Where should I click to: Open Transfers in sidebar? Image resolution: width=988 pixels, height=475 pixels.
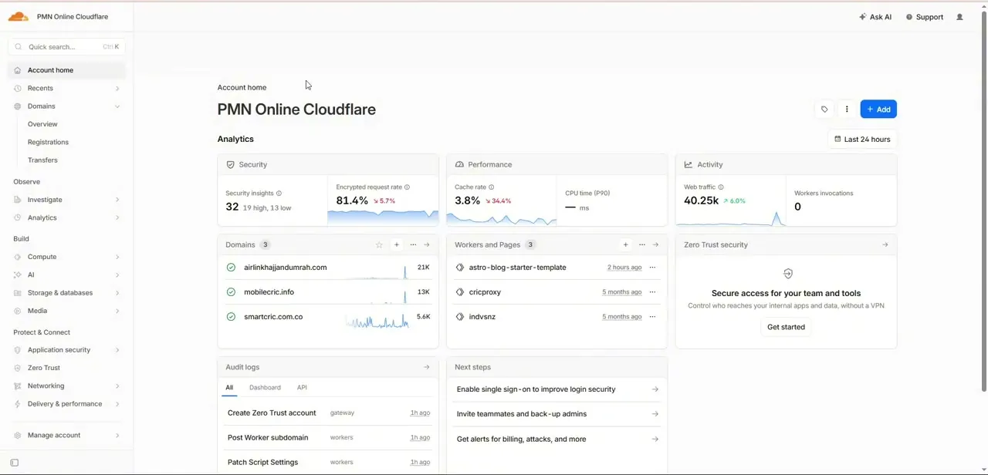click(42, 160)
